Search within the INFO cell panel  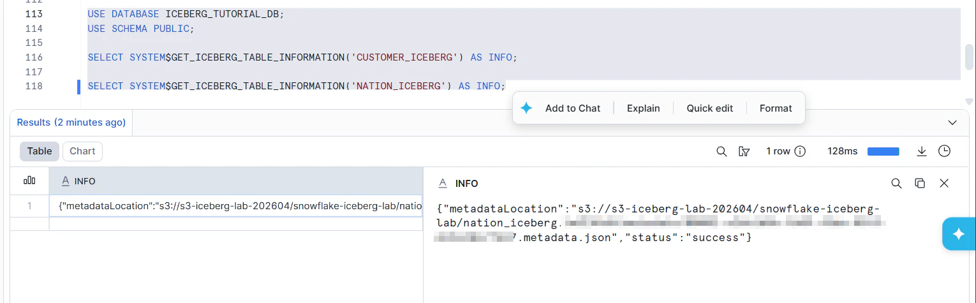coord(896,183)
